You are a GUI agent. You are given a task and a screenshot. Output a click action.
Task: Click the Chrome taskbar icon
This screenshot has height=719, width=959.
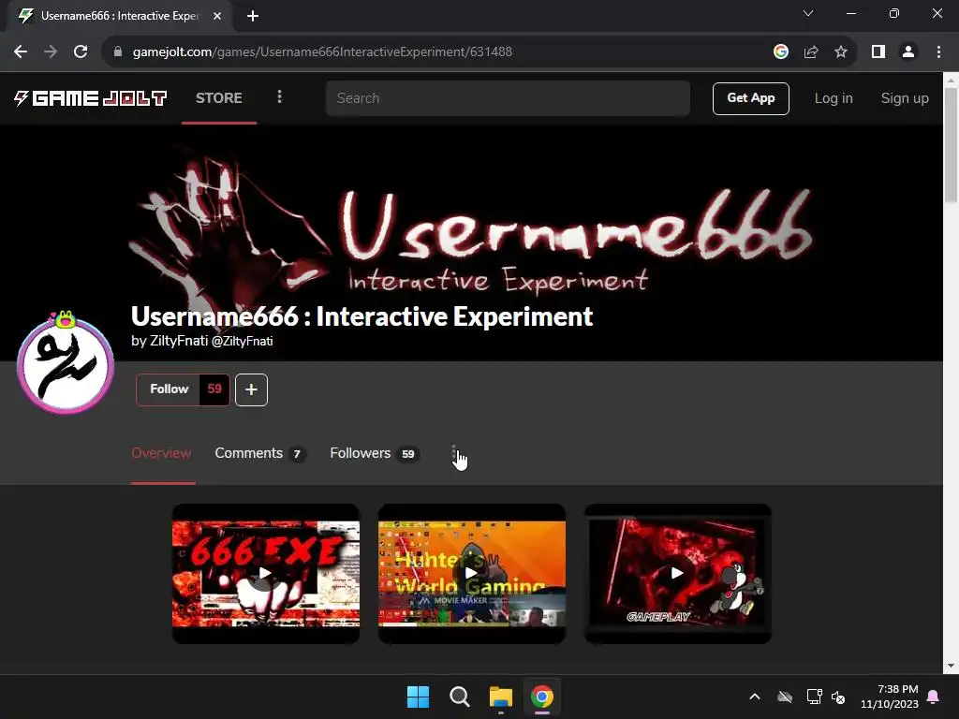coord(541,697)
